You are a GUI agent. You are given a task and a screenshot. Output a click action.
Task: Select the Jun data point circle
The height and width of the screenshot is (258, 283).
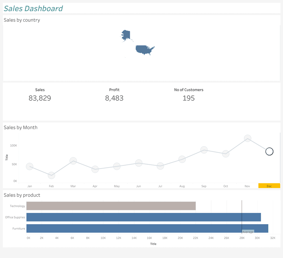tap(139, 163)
